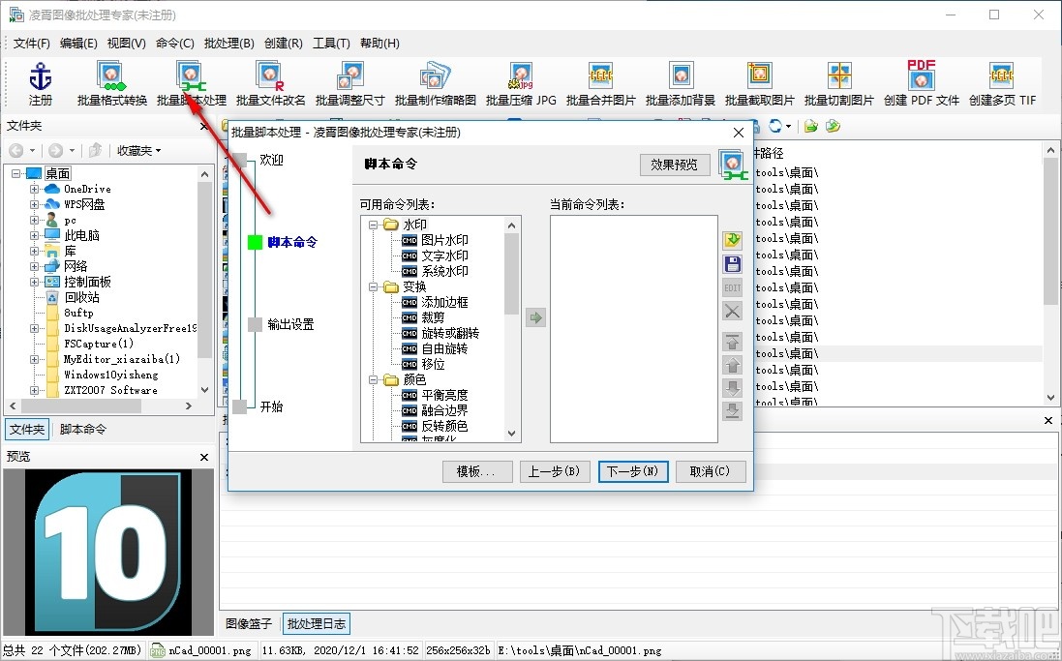This screenshot has height=661, width=1062.
Task: Click the delete command X icon
Action: [x=732, y=311]
